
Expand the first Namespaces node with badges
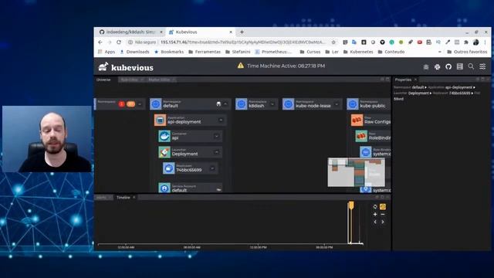pyautogui.click(x=140, y=104)
